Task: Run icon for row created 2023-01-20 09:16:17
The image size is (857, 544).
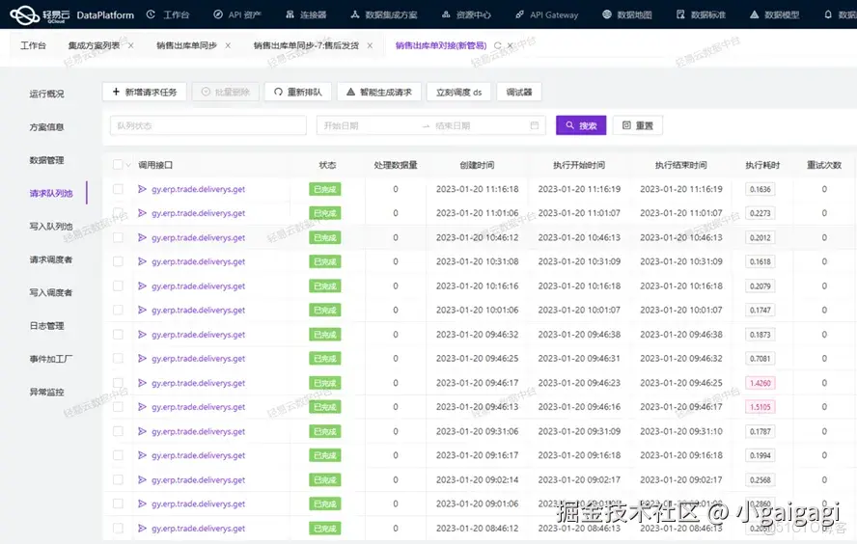Action: [x=142, y=455]
